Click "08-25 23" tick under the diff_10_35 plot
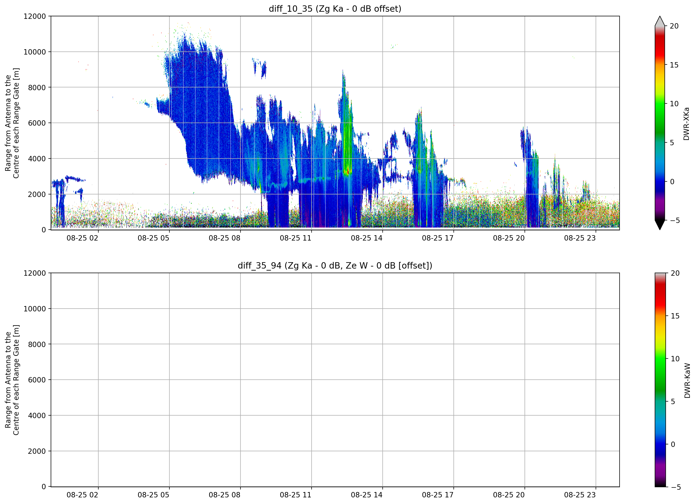Image resolution: width=696 pixels, height=504 pixels. point(580,238)
